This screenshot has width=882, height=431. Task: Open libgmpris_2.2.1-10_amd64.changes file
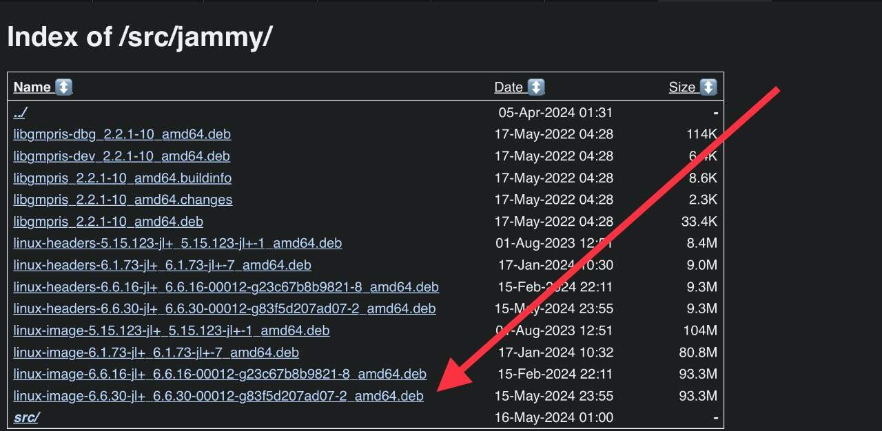click(123, 200)
